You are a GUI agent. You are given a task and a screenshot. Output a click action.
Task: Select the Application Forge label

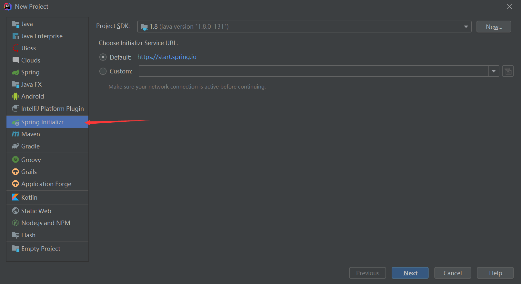(x=46, y=184)
